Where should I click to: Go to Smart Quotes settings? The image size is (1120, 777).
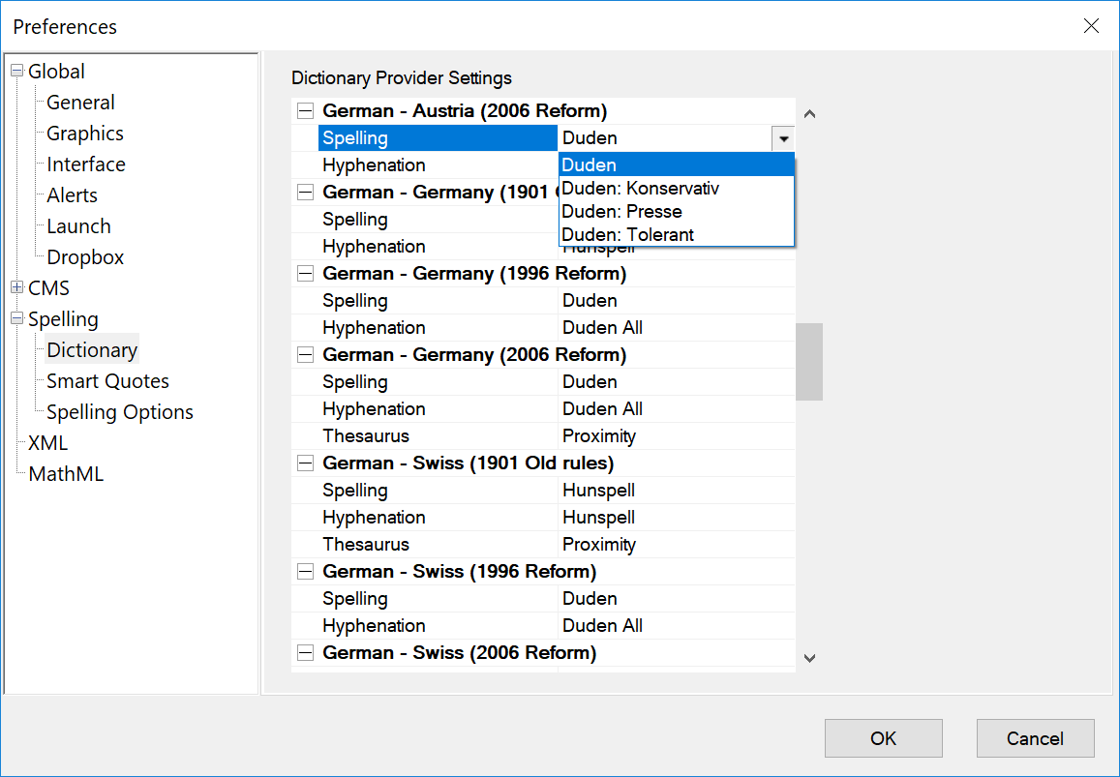click(x=107, y=381)
